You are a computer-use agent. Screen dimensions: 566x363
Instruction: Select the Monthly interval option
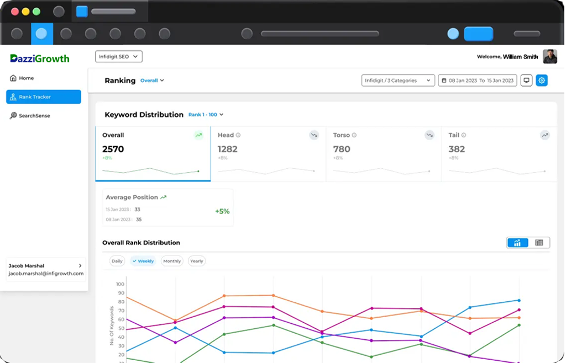(x=172, y=261)
